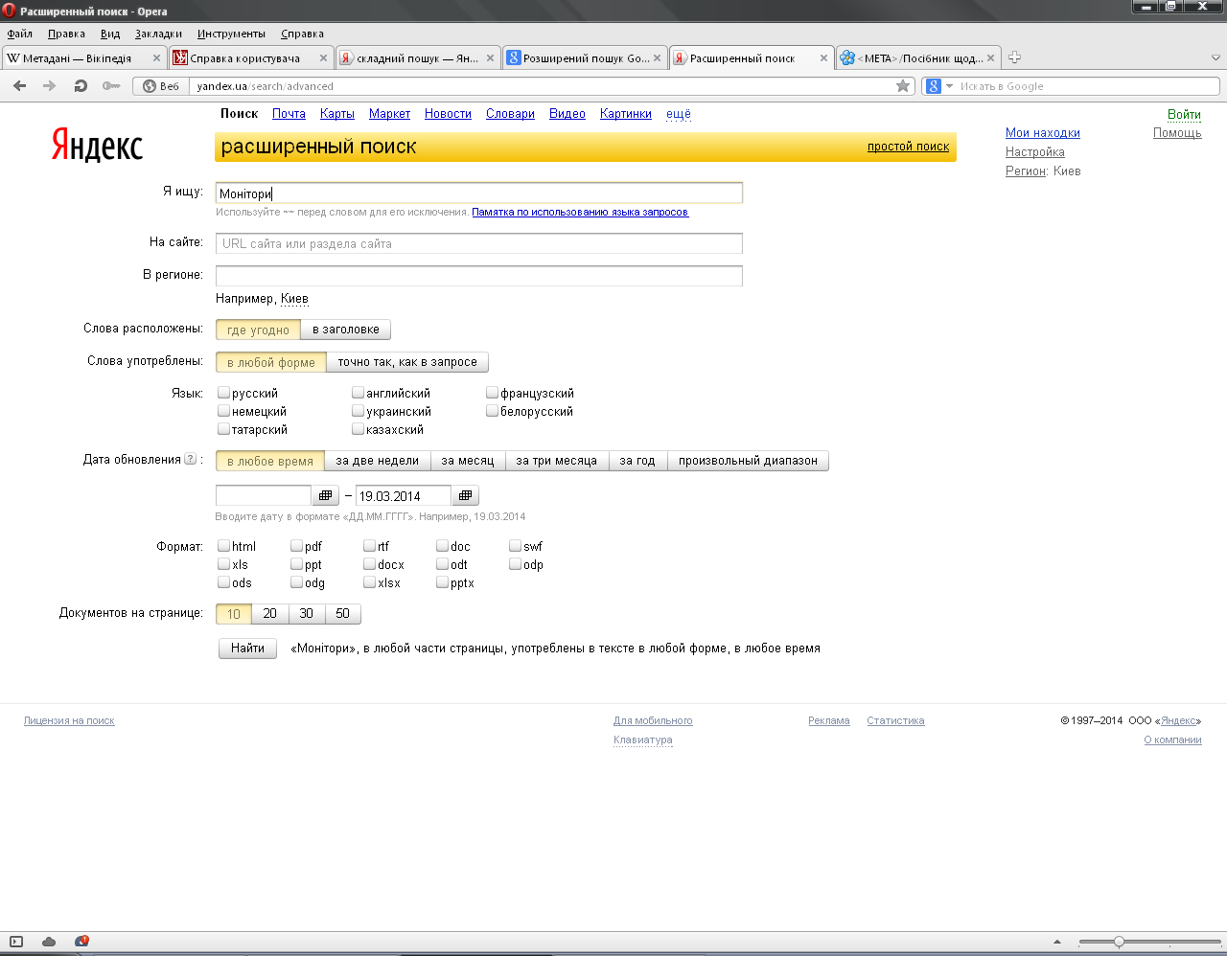Go forward with the browser Forward arrow
The height and width of the screenshot is (956, 1227).
point(49,86)
